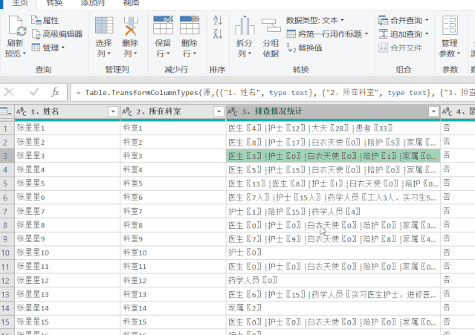This screenshot has height=335, width=475.
Task: Select row number 3
Action: pyautogui.click(x=5, y=156)
